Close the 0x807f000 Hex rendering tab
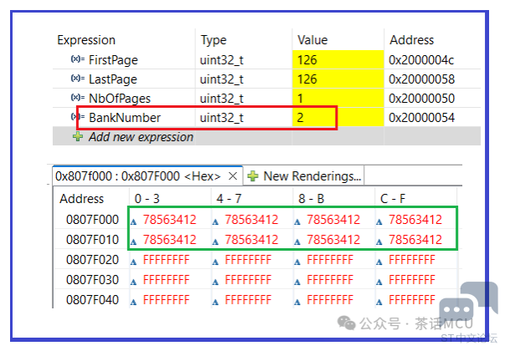This screenshot has width=505, height=351. 233,176
